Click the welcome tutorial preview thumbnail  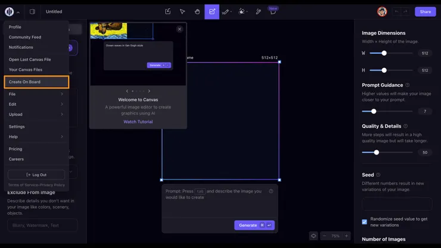tap(138, 54)
